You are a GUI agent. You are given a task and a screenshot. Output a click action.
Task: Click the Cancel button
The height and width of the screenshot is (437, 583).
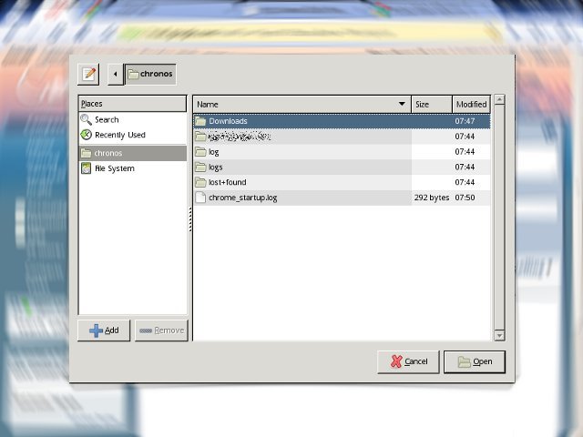coord(408,361)
